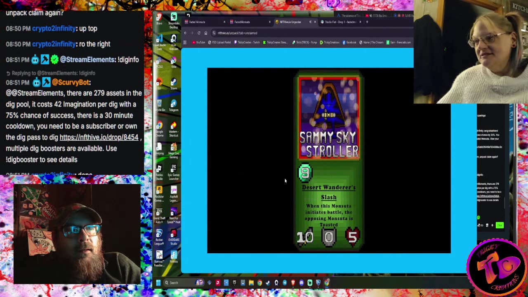The width and height of the screenshot is (528, 297).
Task: Close the NFTHive.io Unpacker tab
Action: coord(315,22)
